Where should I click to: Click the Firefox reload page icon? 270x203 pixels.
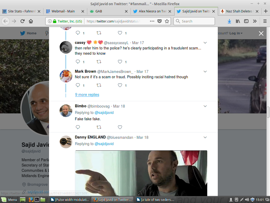tap(23, 21)
